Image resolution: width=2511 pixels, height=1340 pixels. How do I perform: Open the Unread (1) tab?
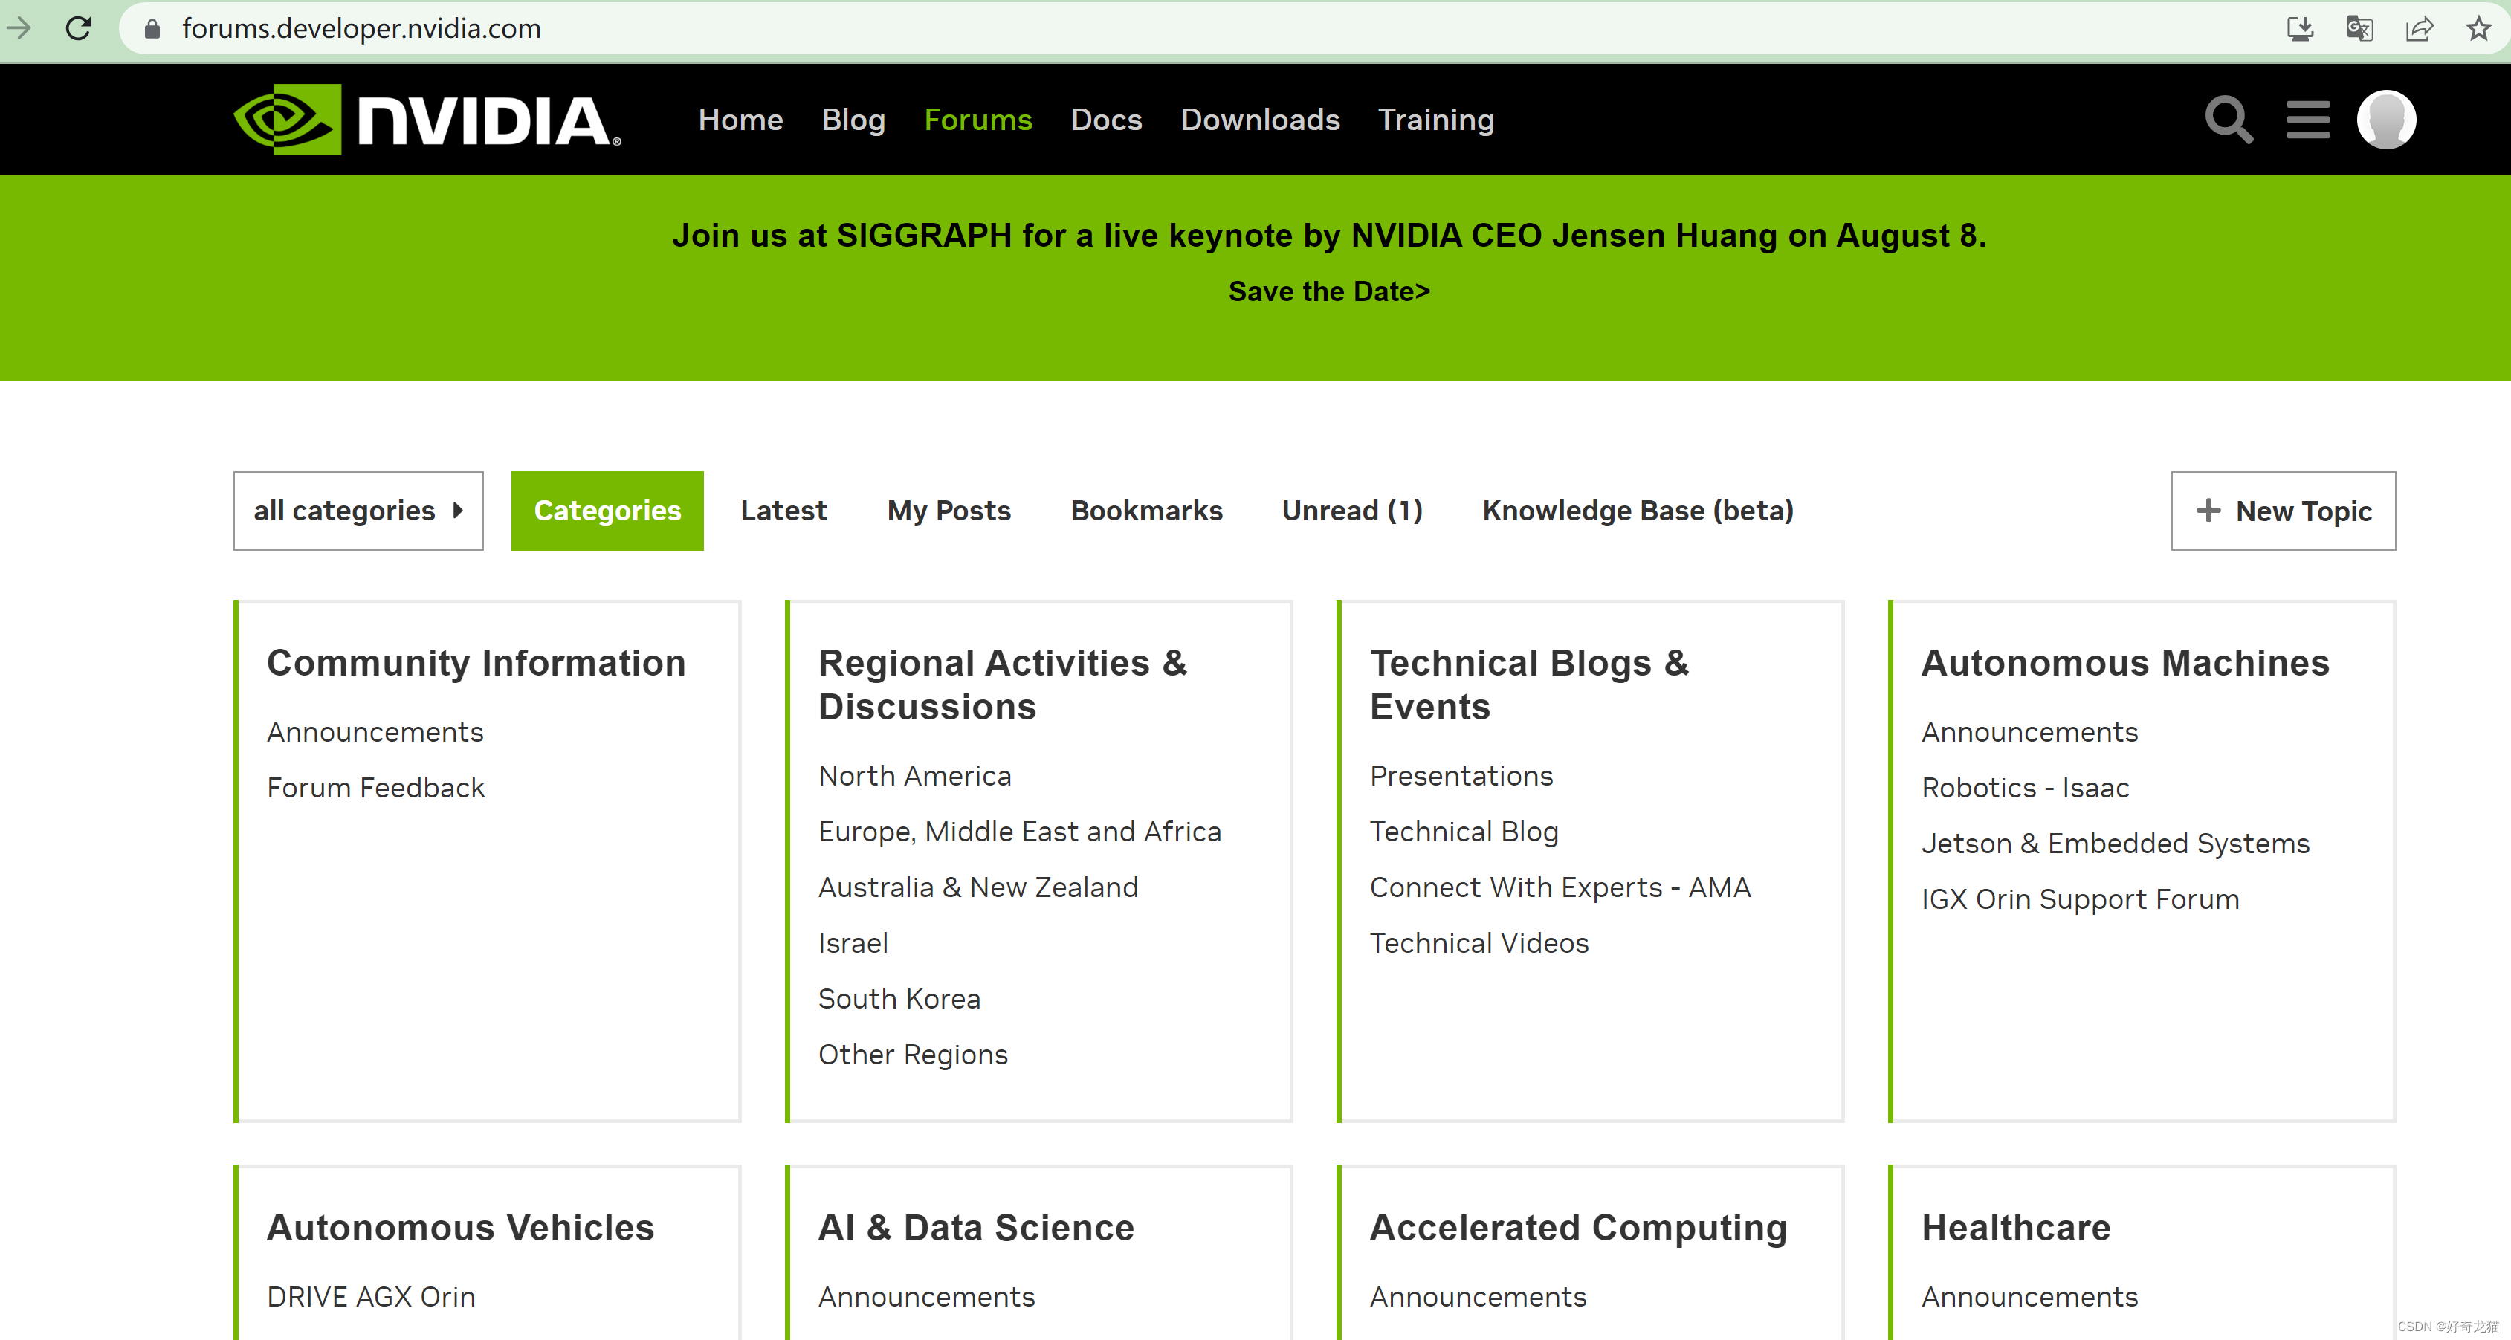(x=1351, y=511)
